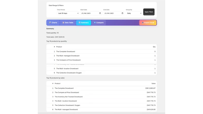Click Top 10 products by quantity heading
The height and width of the screenshot is (114, 203).
coord(57,41)
